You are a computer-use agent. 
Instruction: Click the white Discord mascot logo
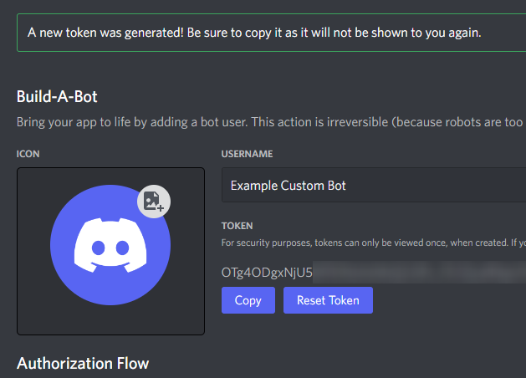pos(110,243)
